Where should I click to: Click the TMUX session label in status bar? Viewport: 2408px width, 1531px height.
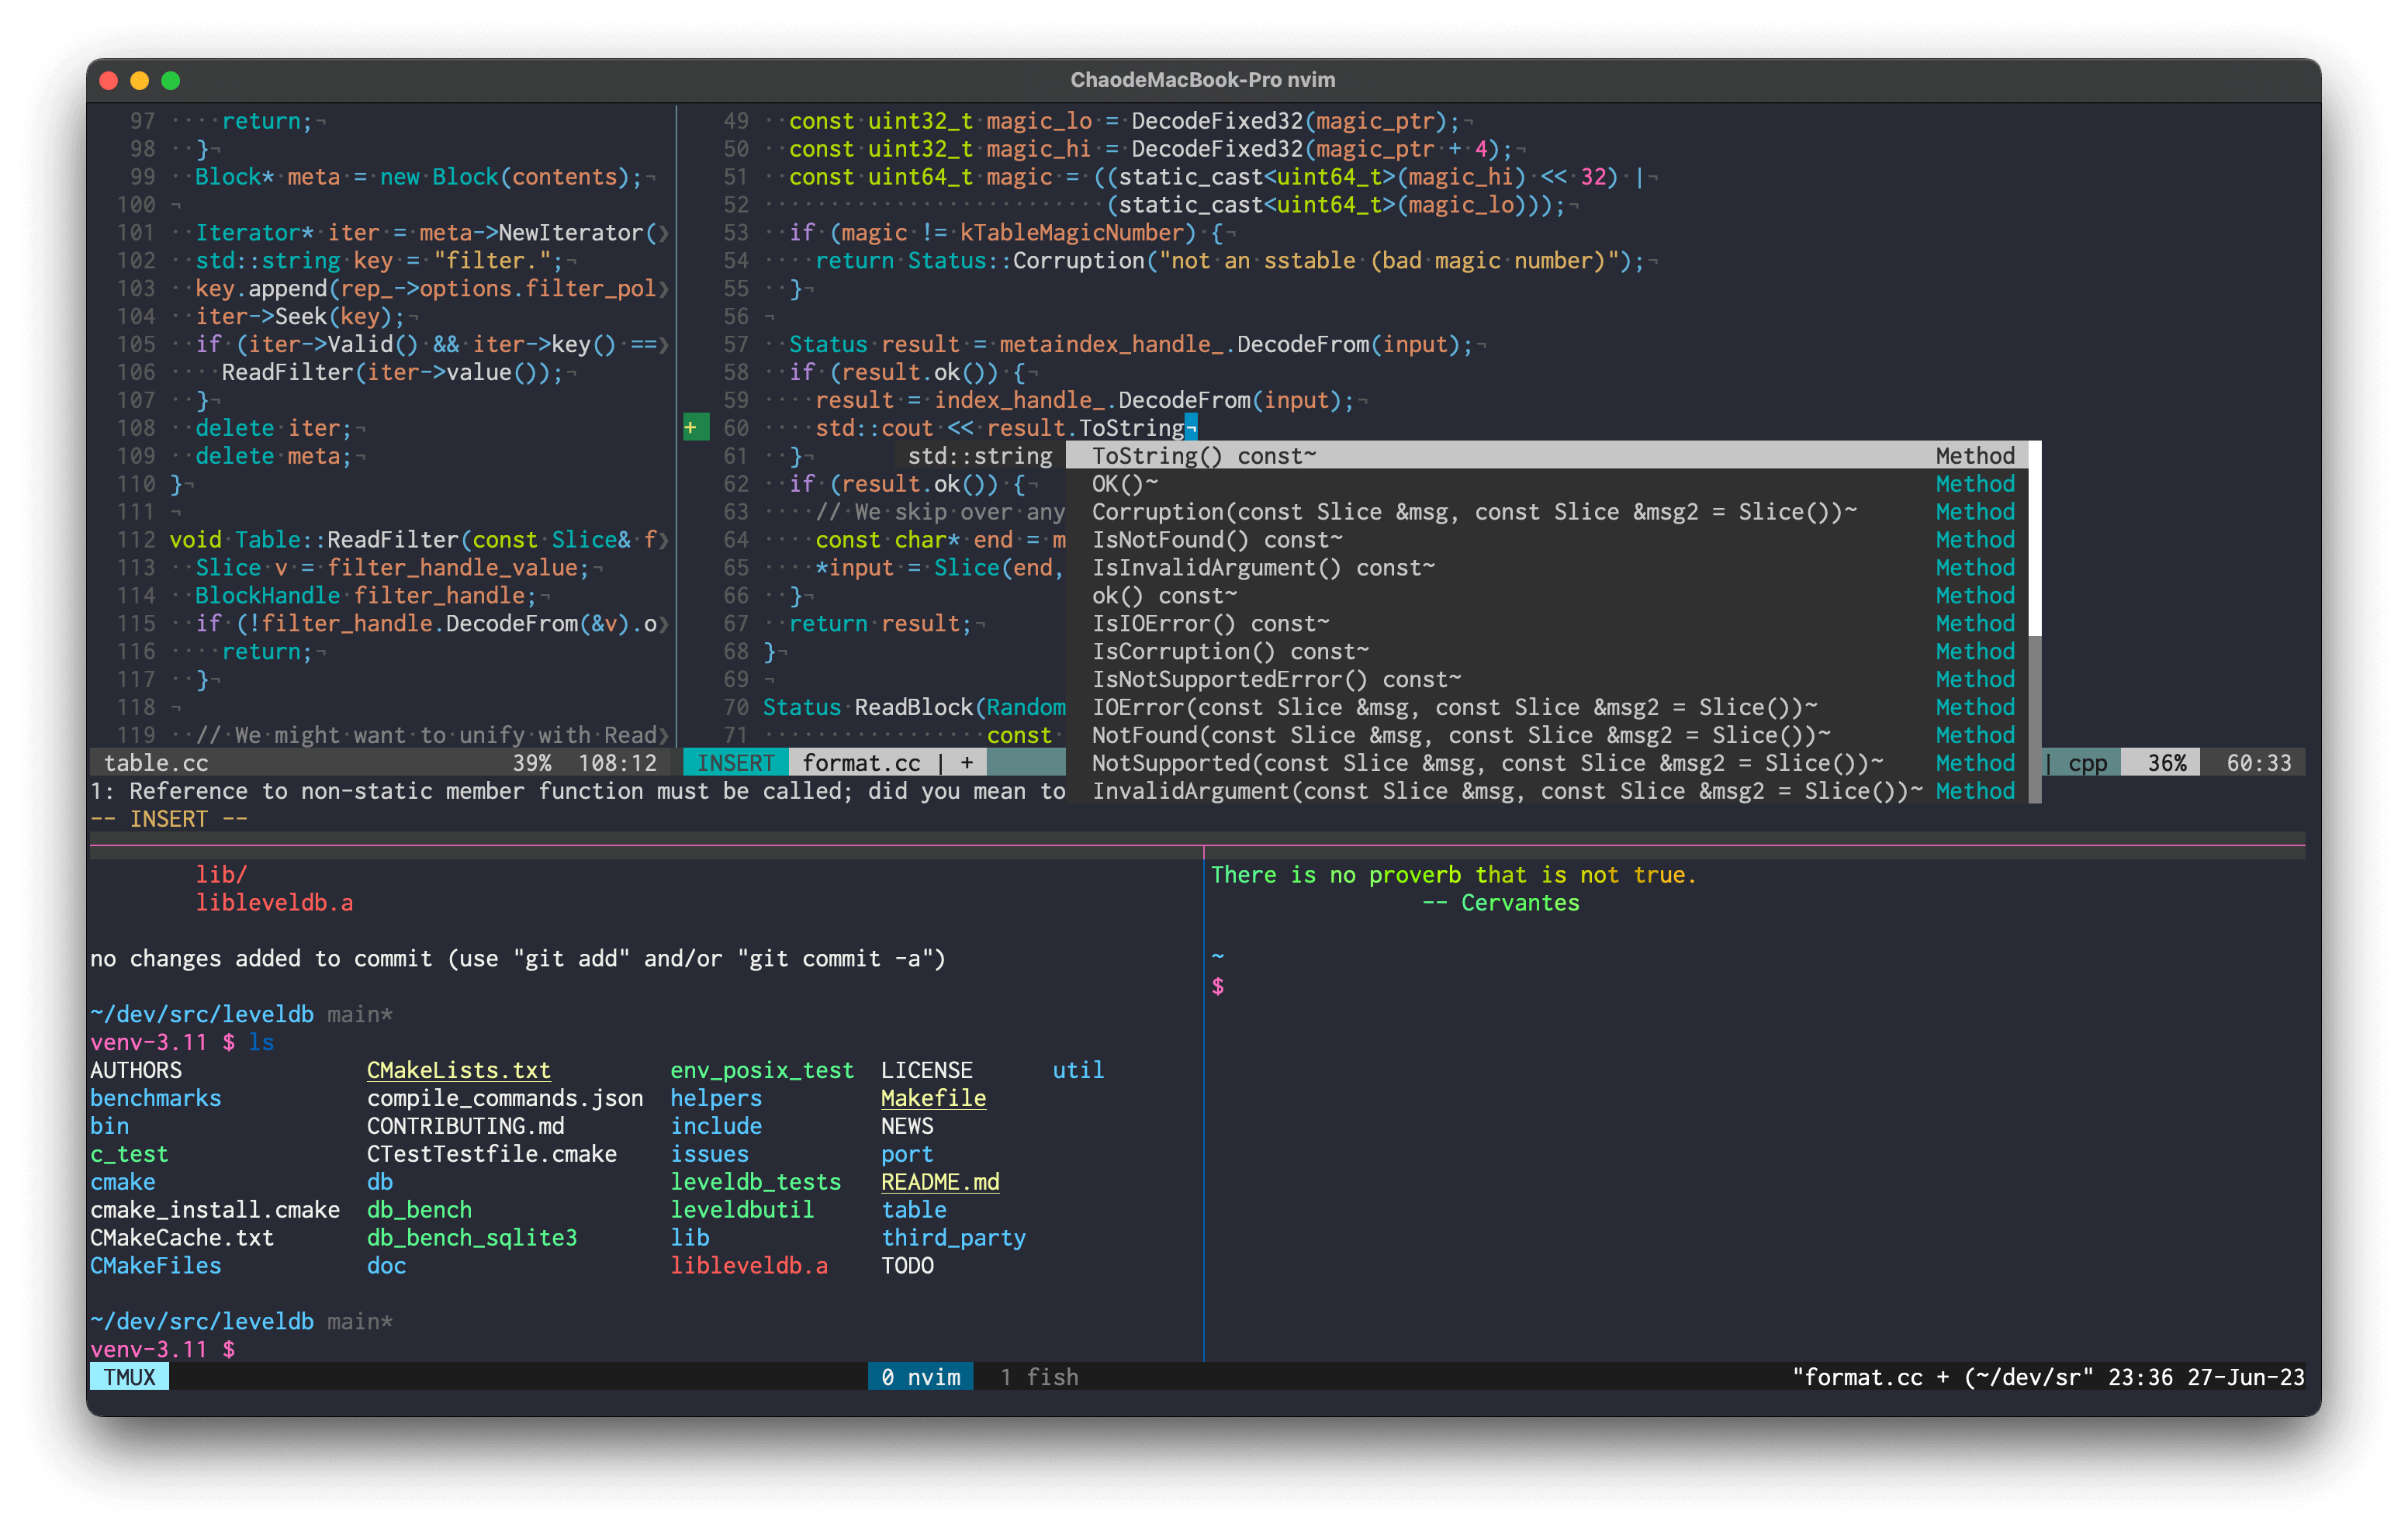(x=129, y=1377)
